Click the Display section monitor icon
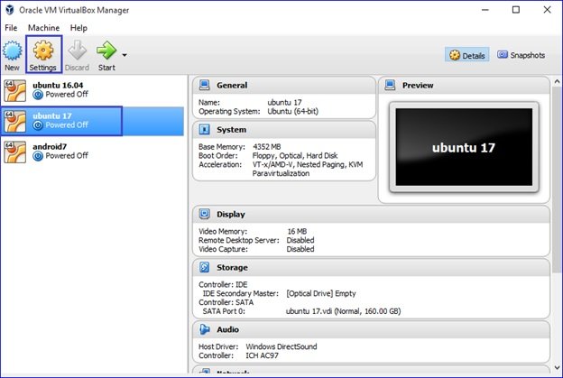 [204, 214]
